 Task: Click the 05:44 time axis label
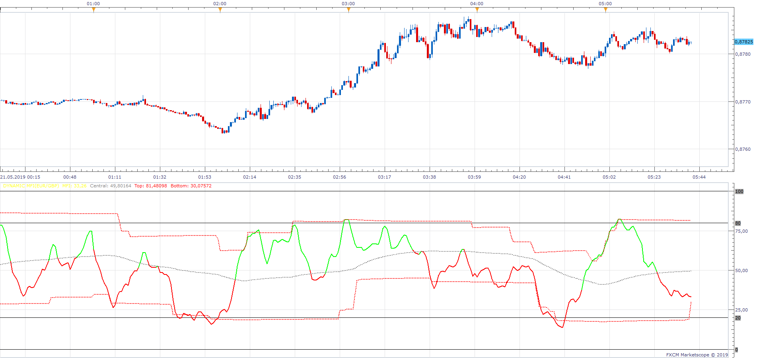[x=699, y=177]
